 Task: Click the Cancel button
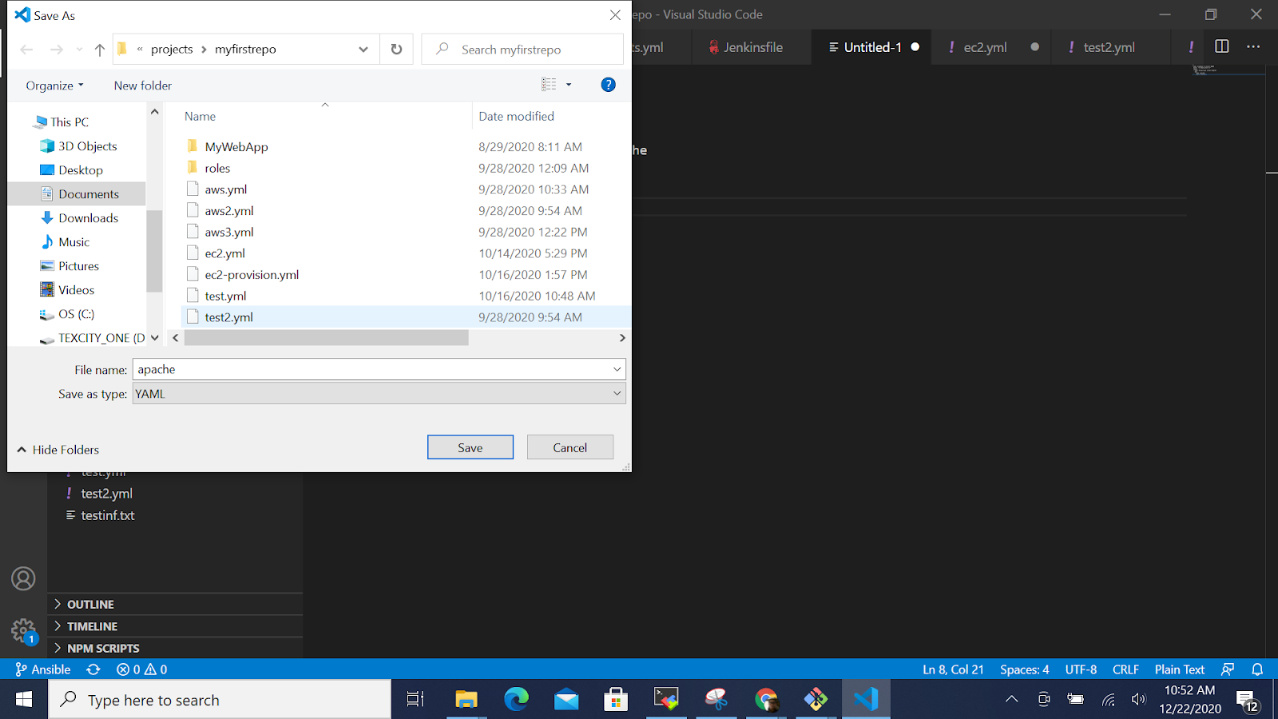tap(570, 447)
